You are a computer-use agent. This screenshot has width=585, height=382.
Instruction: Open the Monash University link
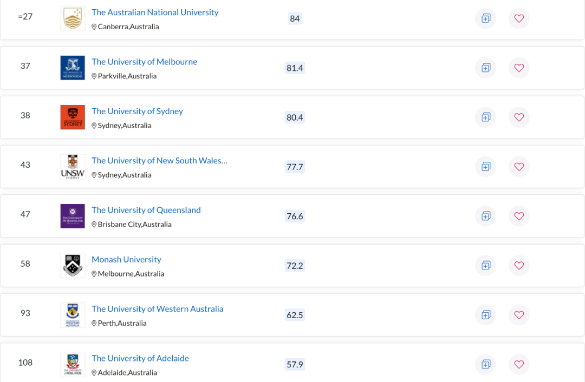126,259
